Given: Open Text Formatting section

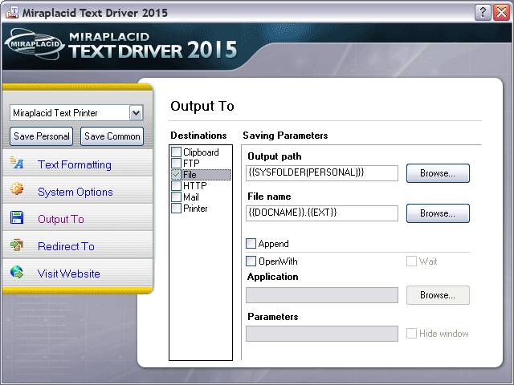Looking at the screenshot, I should pos(75,164).
